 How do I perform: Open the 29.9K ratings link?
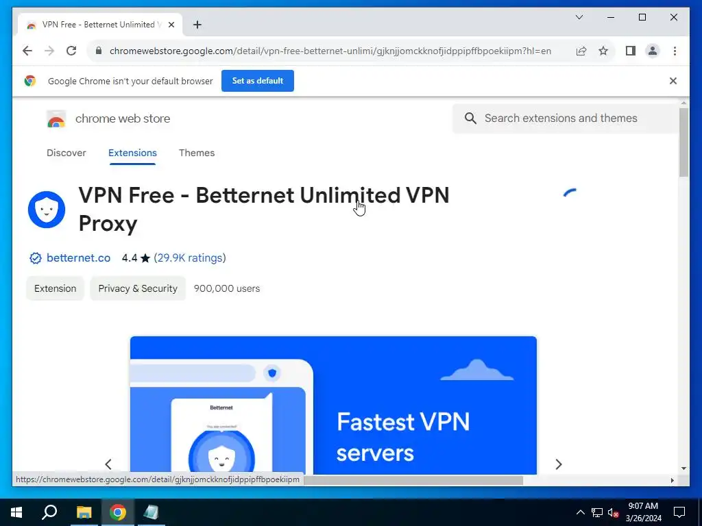[x=190, y=258]
